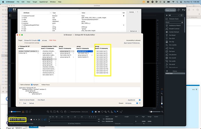The height and width of the screenshot is (129, 201).
Task: Toggle the Instant process checkbox
Action: [69, 112]
